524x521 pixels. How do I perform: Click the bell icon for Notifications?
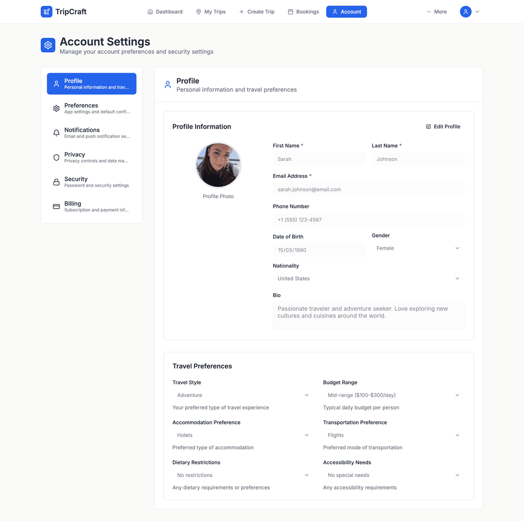[56, 133]
